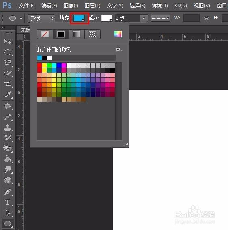Pick the recent blue color swatch
This screenshot has width=228, height=230.
[40, 58]
